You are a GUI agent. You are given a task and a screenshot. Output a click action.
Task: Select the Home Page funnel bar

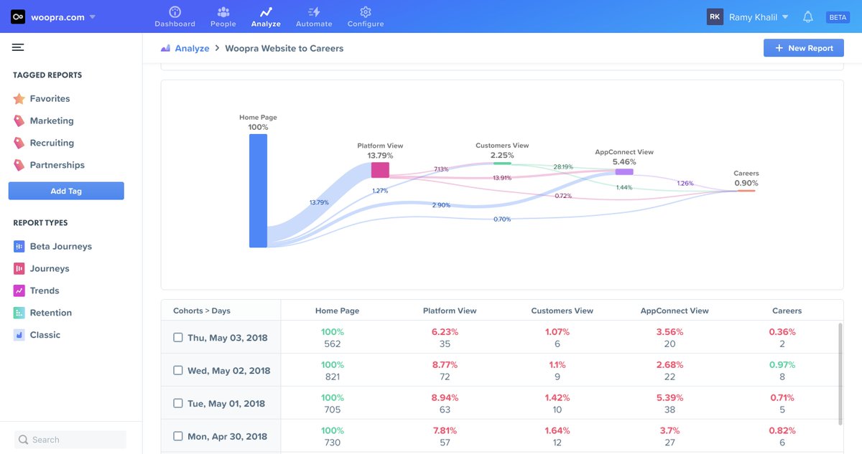pyautogui.click(x=258, y=191)
